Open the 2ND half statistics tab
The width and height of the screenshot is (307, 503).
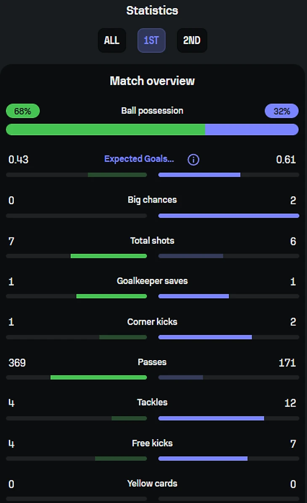192,40
